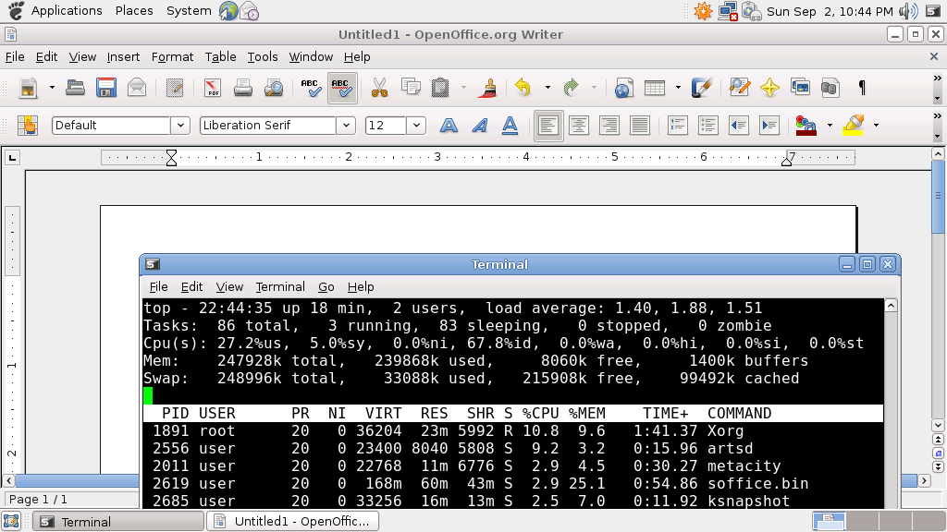Screen dimensions: 947x532
Task: Open the Places menu in top panel
Action: coord(134,11)
